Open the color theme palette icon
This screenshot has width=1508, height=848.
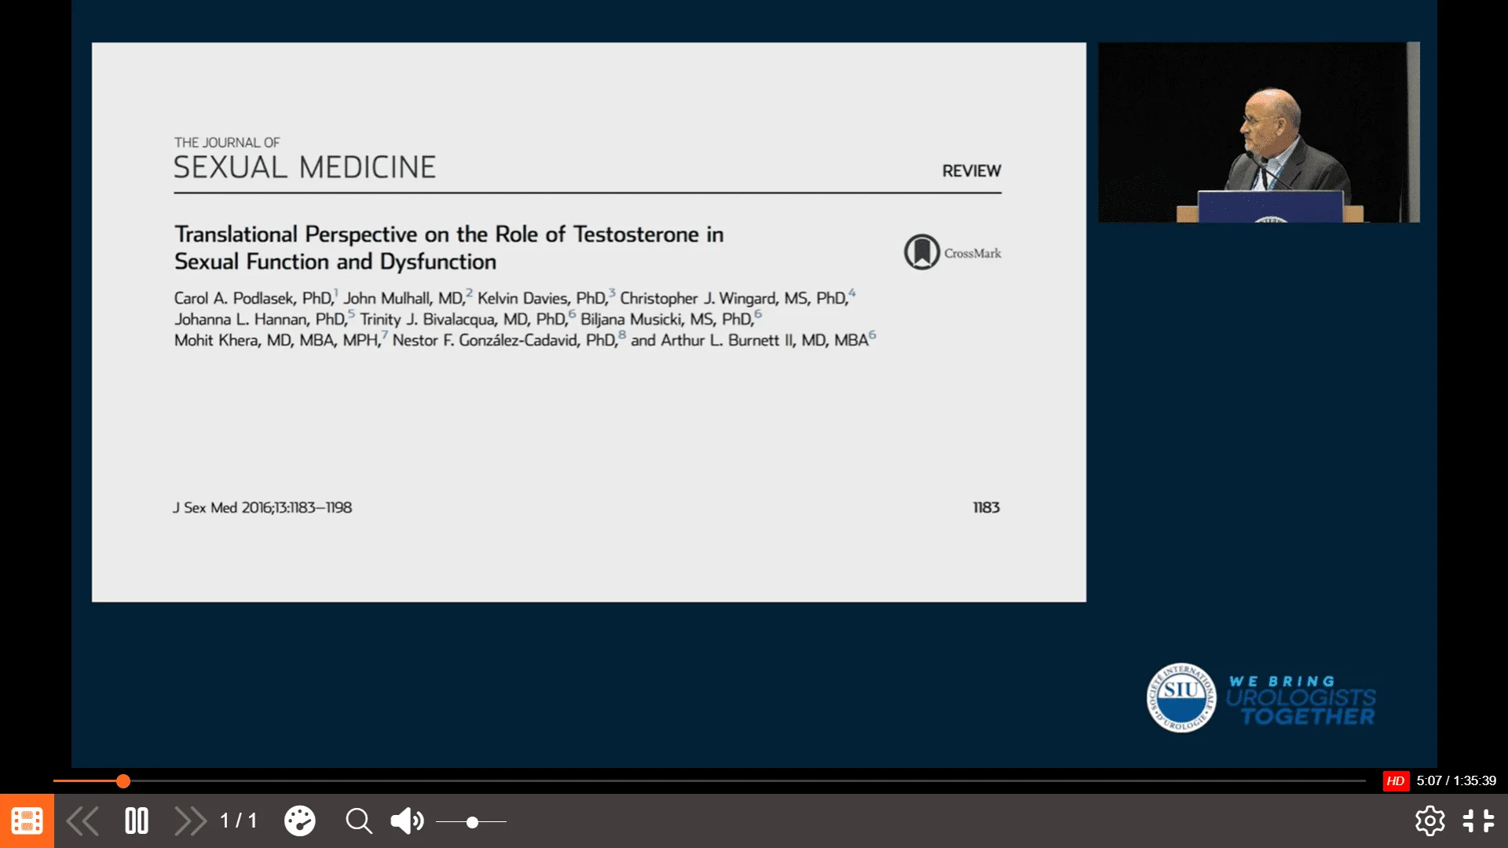pos(299,821)
